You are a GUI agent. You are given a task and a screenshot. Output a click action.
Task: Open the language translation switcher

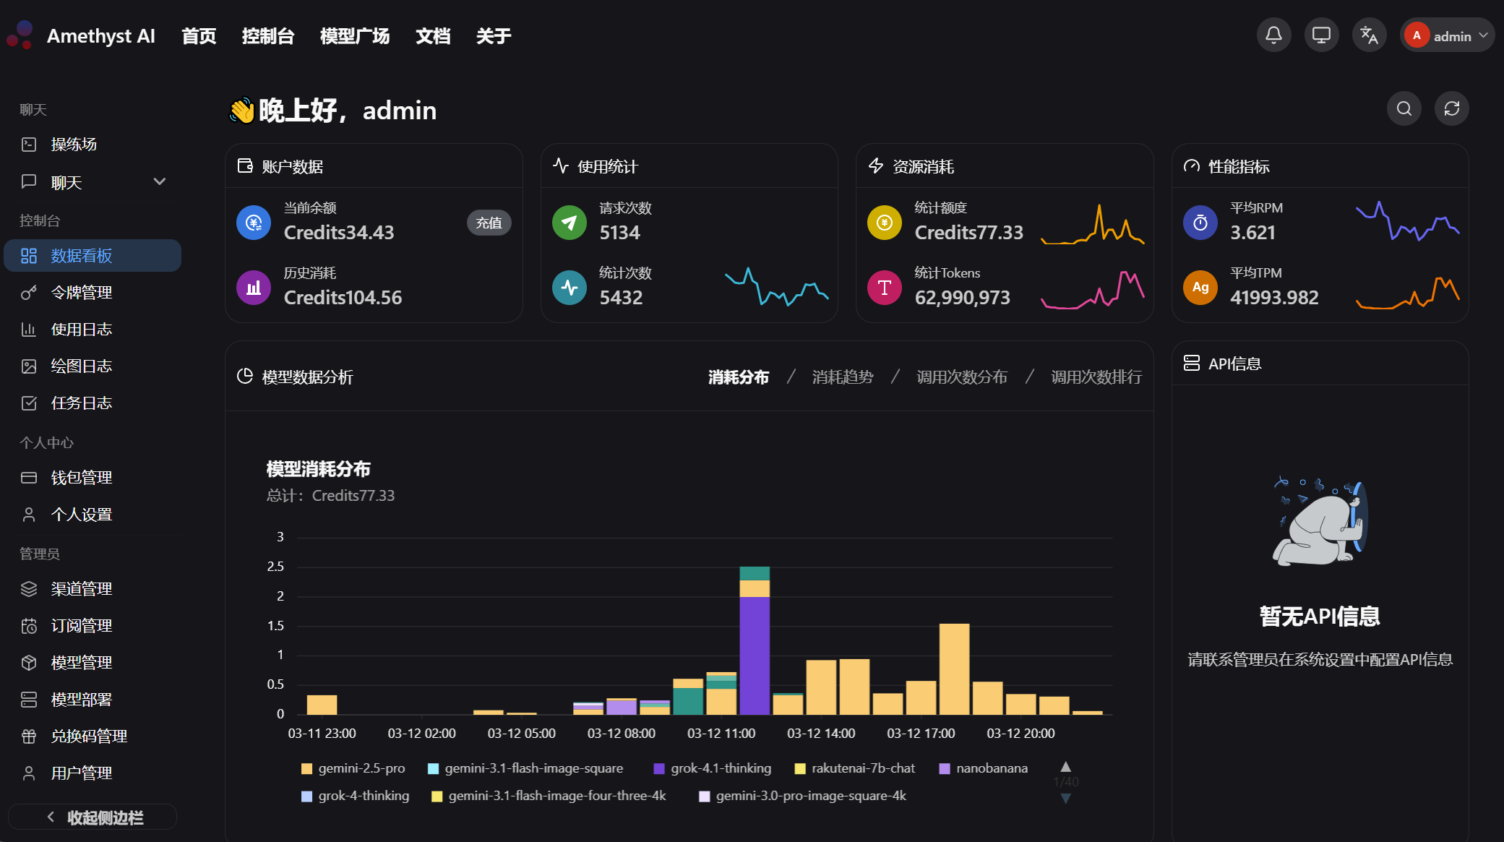click(x=1369, y=35)
